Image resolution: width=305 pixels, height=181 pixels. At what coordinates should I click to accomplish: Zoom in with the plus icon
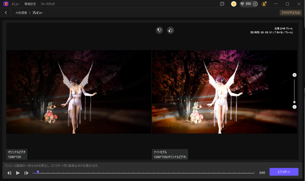click(295, 75)
